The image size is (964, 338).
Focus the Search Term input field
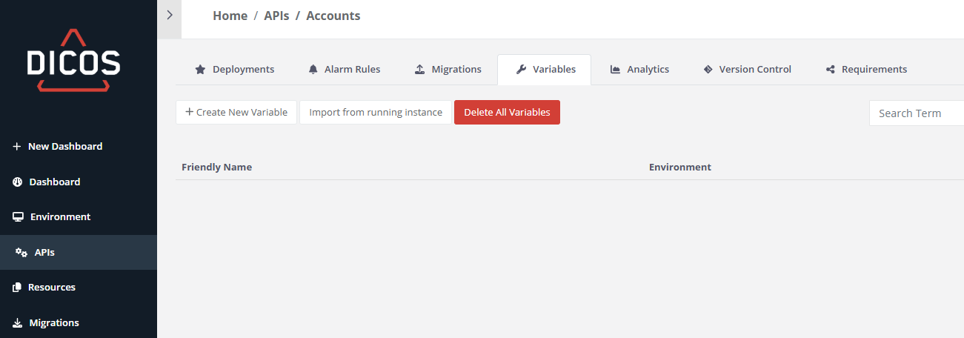pyautogui.click(x=917, y=113)
